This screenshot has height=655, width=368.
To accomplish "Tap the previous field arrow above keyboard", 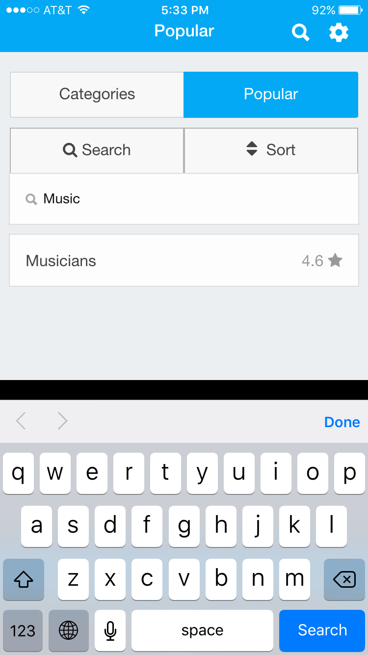I will pos(21,421).
